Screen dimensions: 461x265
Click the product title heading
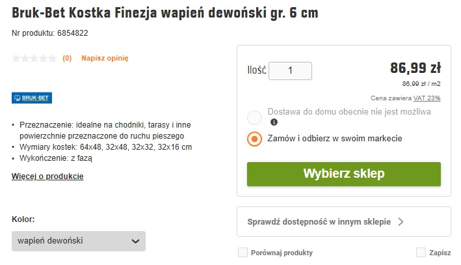coord(165,13)
